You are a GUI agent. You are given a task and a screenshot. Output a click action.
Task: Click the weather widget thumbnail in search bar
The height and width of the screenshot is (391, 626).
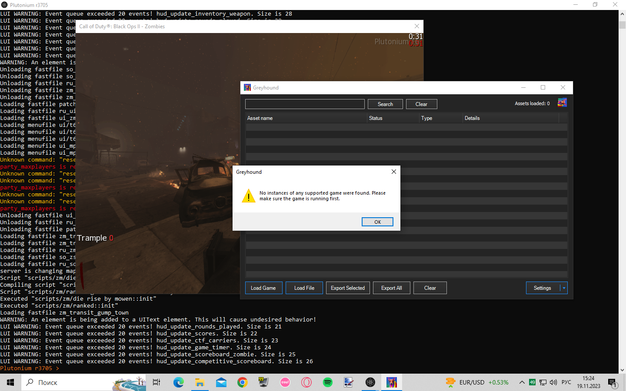point(129,383)
